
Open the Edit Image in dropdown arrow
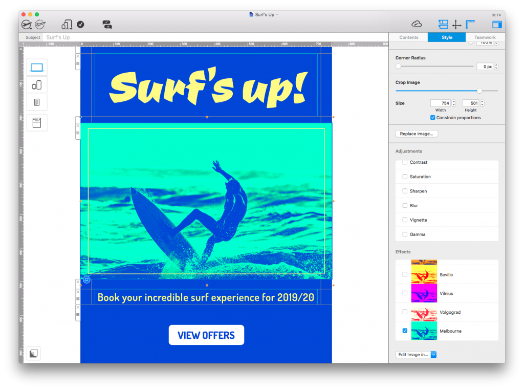coord(433,355)
